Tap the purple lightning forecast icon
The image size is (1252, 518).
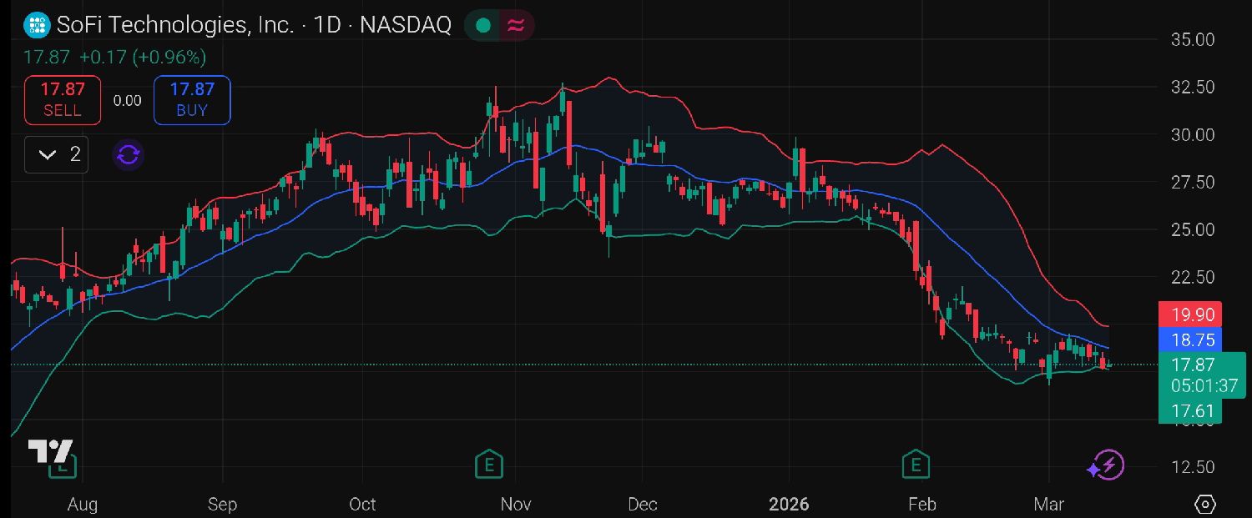1107,465
